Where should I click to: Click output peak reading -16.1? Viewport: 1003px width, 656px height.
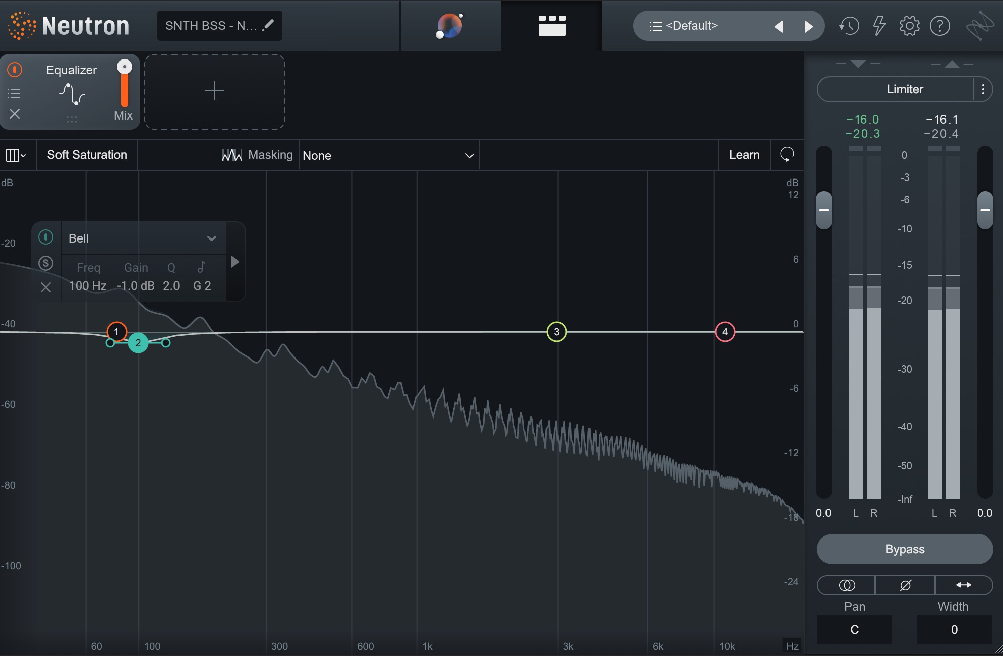click(x=941, y=120)
